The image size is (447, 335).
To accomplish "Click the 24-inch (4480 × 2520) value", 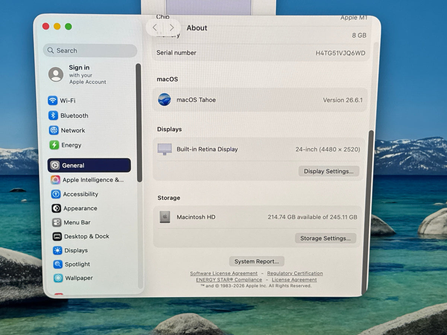I will (328, 149).
